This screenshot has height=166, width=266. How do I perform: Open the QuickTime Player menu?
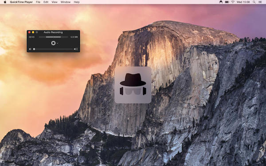(x=21, y=2)
